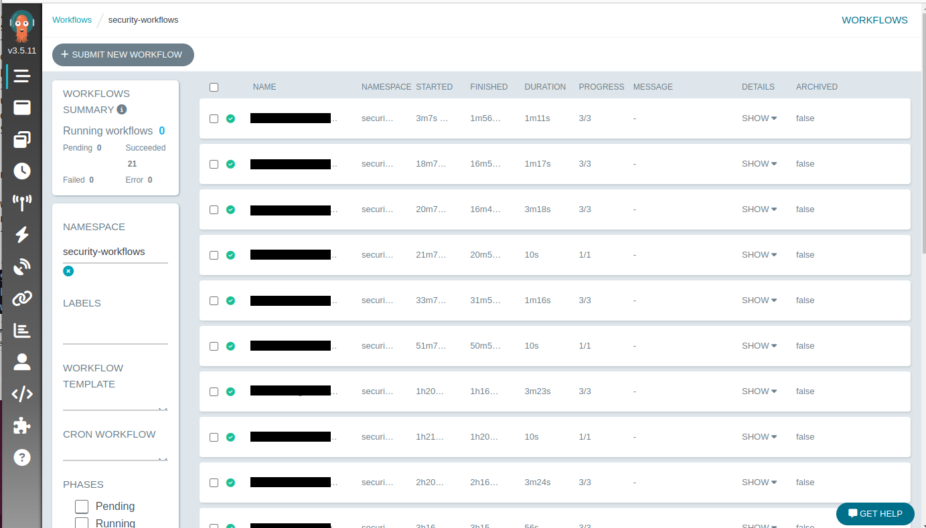The height and width of the screenshot is (528, 926).
Task: Click the Workflows breadcrumb link
Action: [72, 20]
